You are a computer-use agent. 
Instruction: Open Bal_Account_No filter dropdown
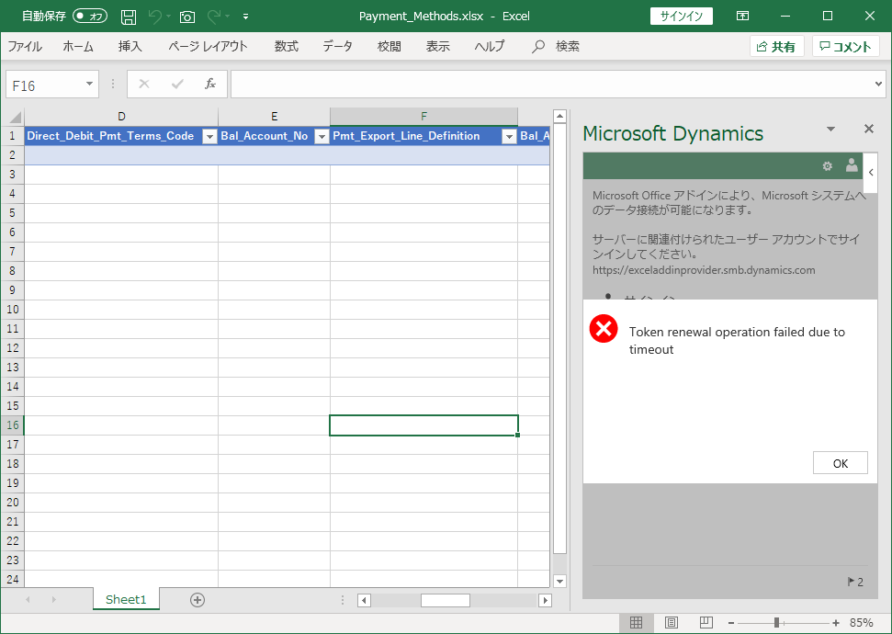coord(322,136)
